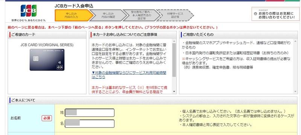Open 対象の金融機関ならびにサービス利用可能時間はこちら link
301x135 pixels.
click(129, 75)
